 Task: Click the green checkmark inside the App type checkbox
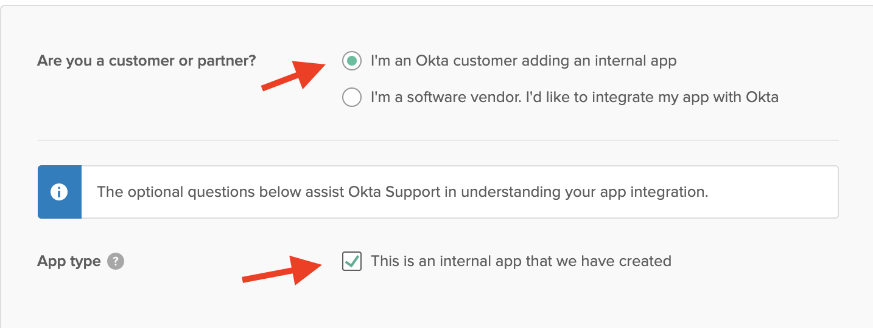point(351,261)
